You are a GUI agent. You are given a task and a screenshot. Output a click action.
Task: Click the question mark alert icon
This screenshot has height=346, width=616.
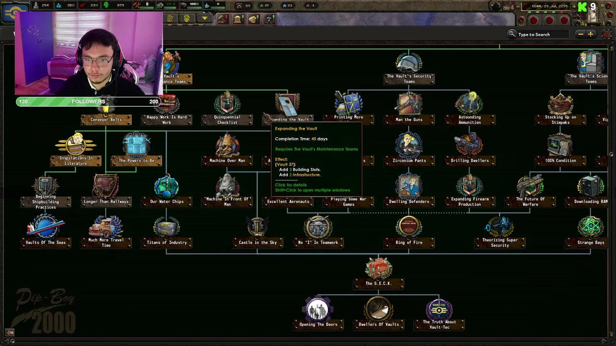click(x=269, y=19)
